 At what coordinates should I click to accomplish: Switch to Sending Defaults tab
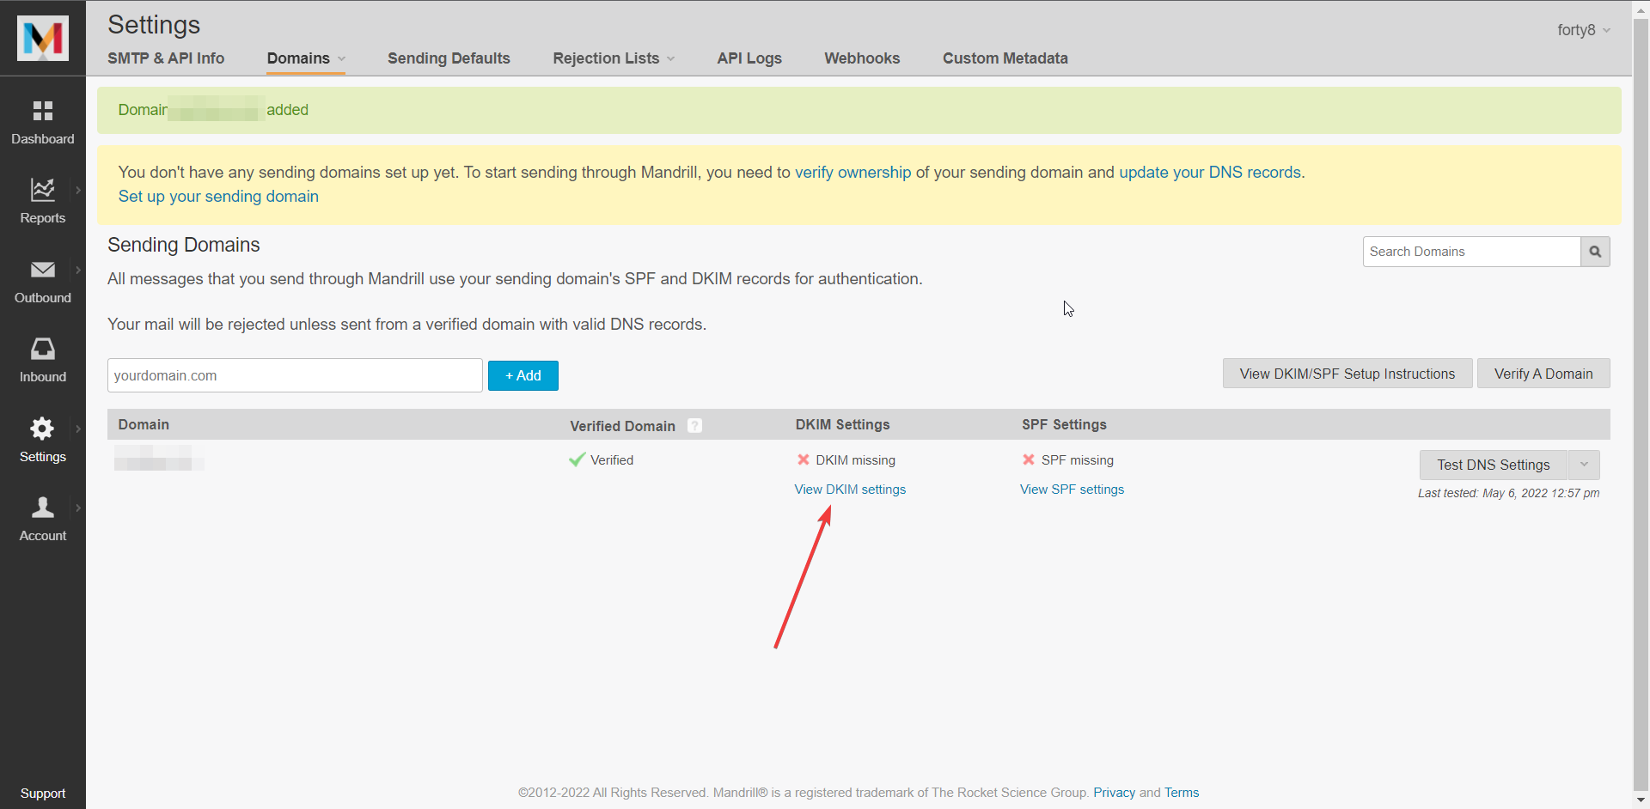(449, 58)
